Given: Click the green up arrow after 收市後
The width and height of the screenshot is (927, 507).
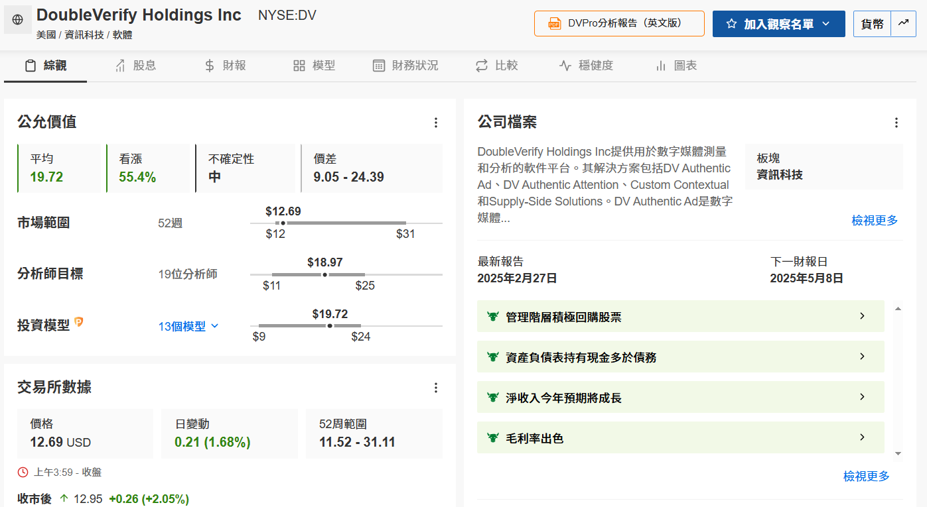Looking at the screenshot, I should [64, 498].
